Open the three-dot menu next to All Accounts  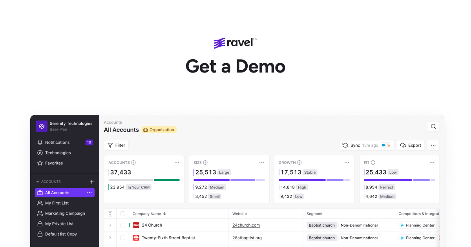click(89, 193)
